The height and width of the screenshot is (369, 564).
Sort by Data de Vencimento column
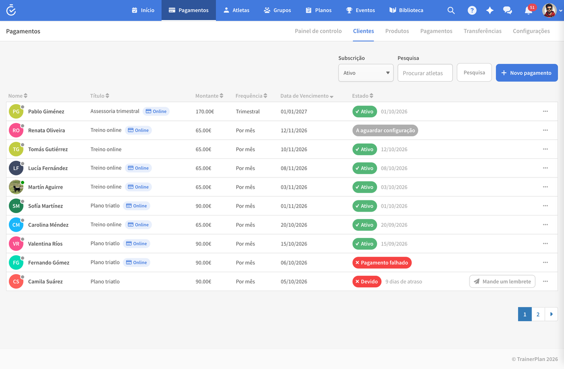pyautogui.click(x=307, y=96)
